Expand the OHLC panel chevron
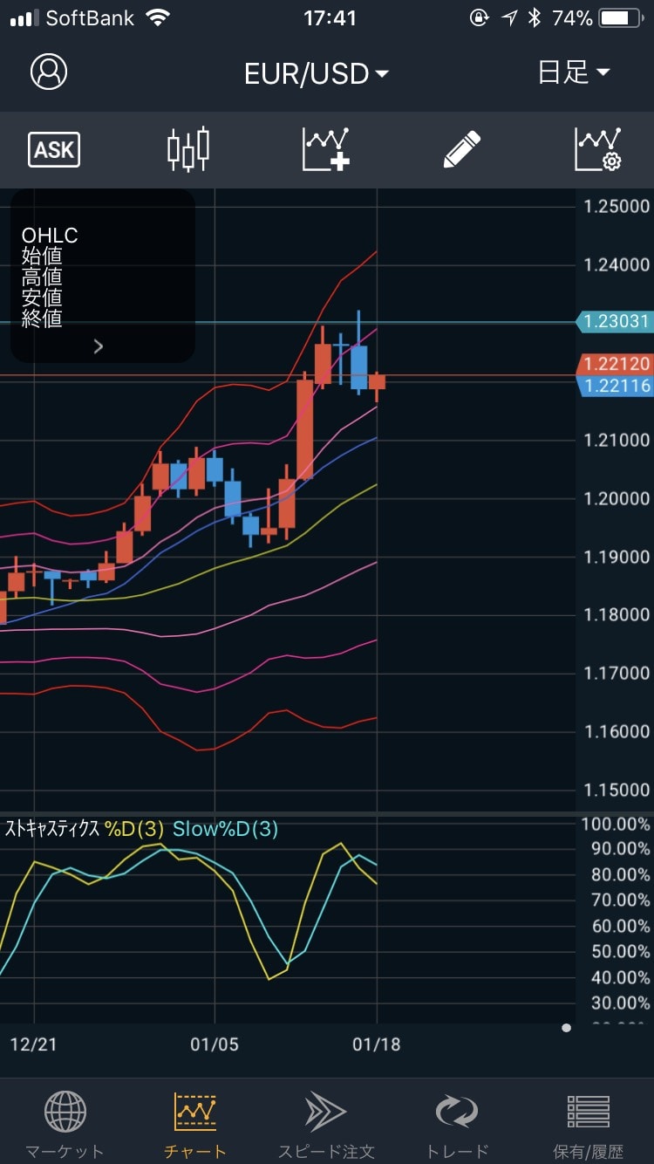The height and width of the screenshot is (1164, 654). (99, 346)
